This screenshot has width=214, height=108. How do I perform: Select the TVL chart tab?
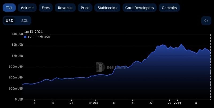point(9,8)
